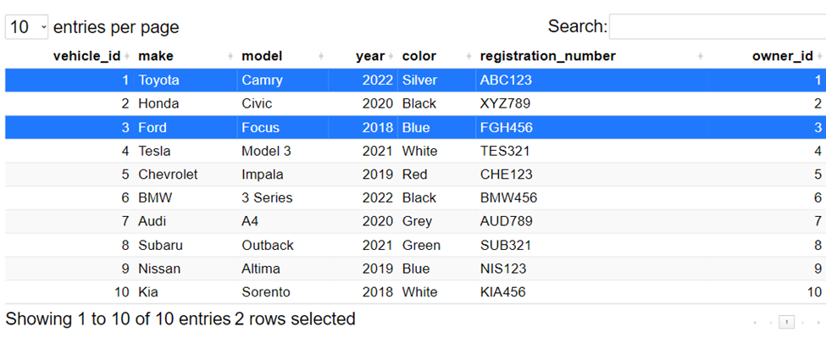Open the entries per page dropdown
Screen dimensions: 826x349
click(28, 27)
